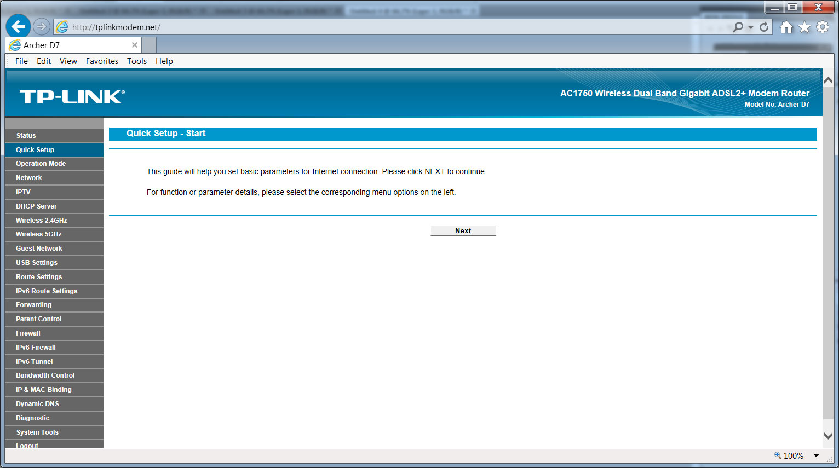Open the Edit menu
The image size is (839, 468).
pyautogui.click(x=44, y=61)
